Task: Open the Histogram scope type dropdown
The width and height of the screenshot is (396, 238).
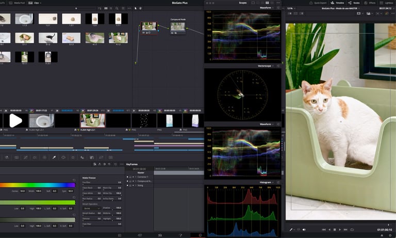Action: coord(267,182)
